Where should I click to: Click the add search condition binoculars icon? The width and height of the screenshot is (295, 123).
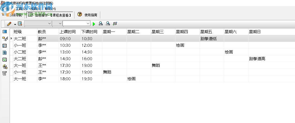pos(101,24)
